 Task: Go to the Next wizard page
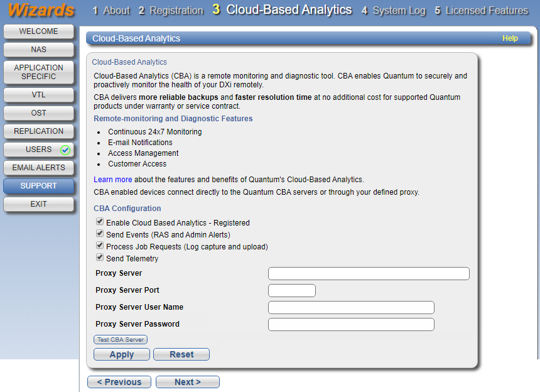click(188, 382)
